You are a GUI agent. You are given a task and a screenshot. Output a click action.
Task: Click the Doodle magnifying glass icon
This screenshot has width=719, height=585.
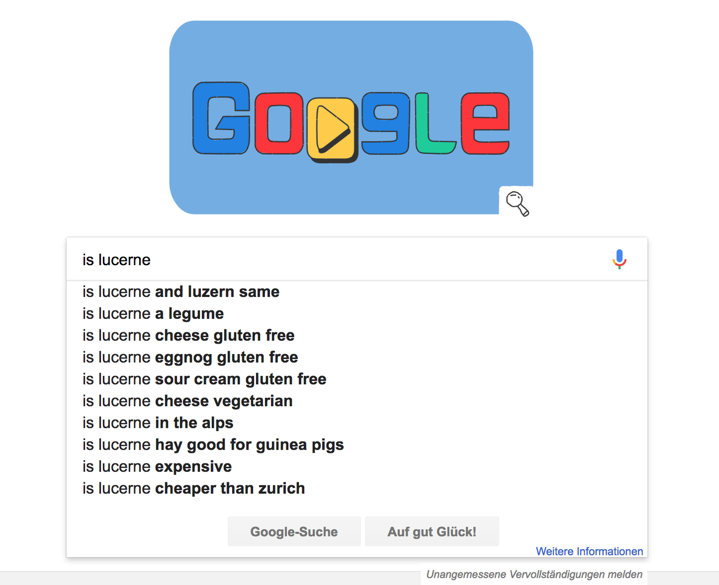click(x=517, y=203)
